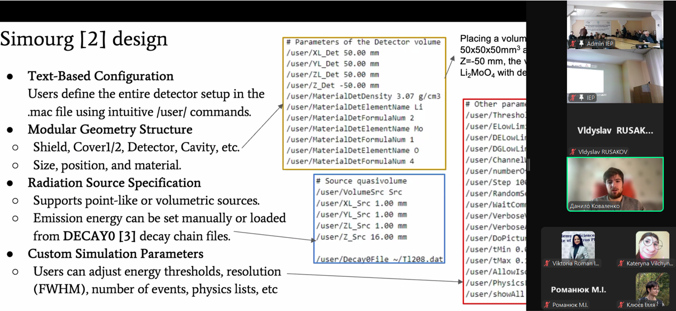The height and width of the screenshot is (311, 676).
Task: Click '/user/MaterialDetElementName O' line
Action: pyautogui.click(x=352, y=150)
